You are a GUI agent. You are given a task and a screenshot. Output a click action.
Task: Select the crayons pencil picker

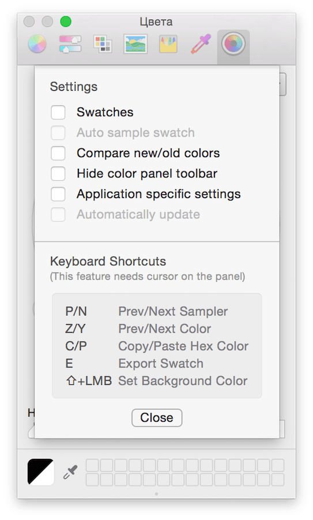click(x=168, y=44)
